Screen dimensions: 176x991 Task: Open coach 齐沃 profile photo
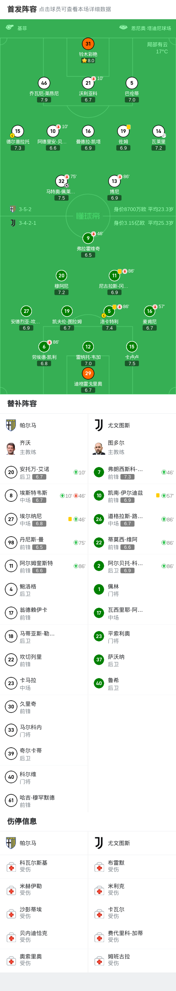(x=11, y=448)
